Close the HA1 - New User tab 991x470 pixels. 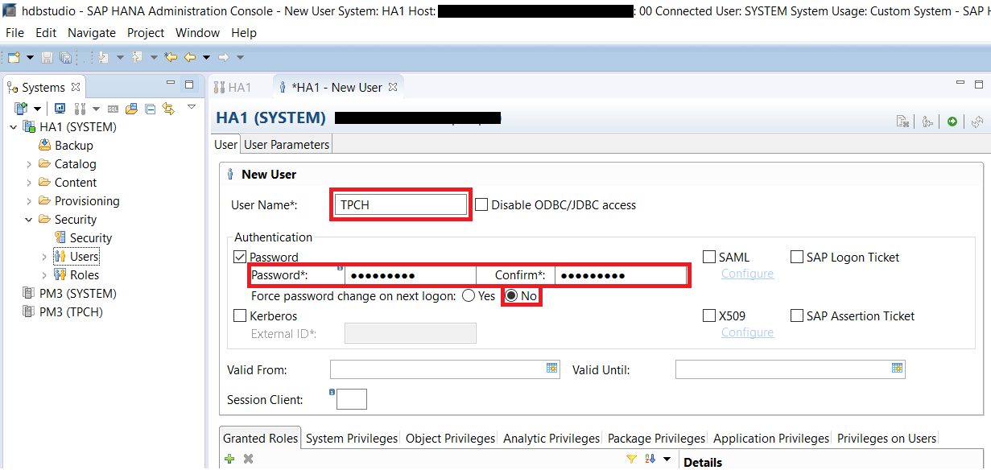coord(393,87)
